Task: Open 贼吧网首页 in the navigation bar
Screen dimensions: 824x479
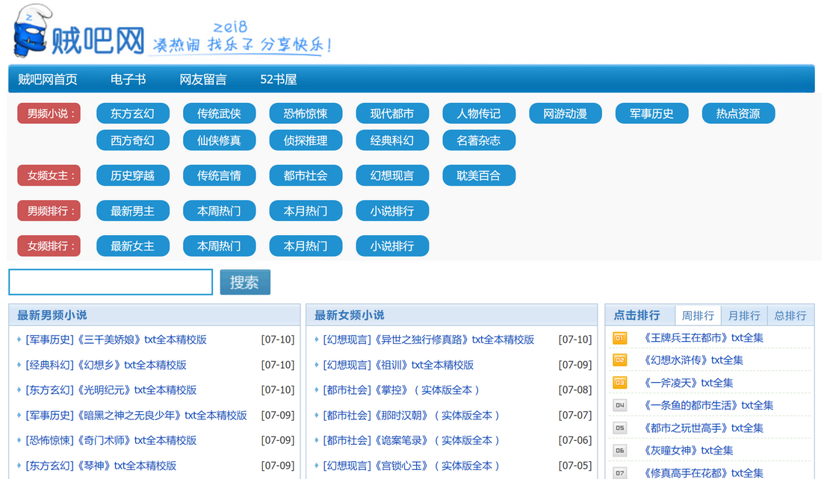Action: (x=48, y=79)
